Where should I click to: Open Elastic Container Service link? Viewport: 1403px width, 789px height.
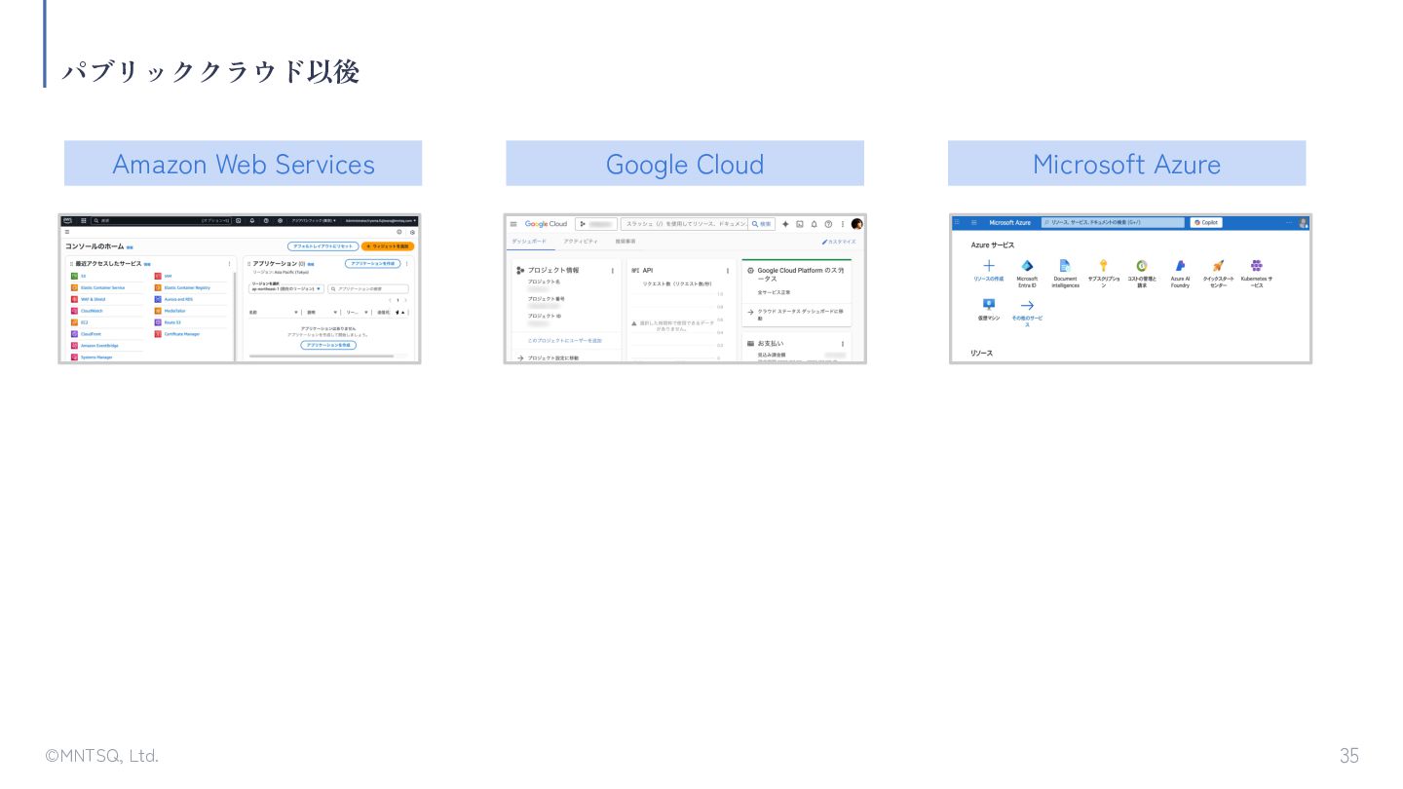click(x=102, y=287)
